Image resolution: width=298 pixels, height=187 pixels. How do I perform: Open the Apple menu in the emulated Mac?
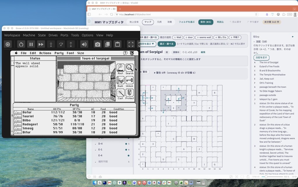point(16,53)
